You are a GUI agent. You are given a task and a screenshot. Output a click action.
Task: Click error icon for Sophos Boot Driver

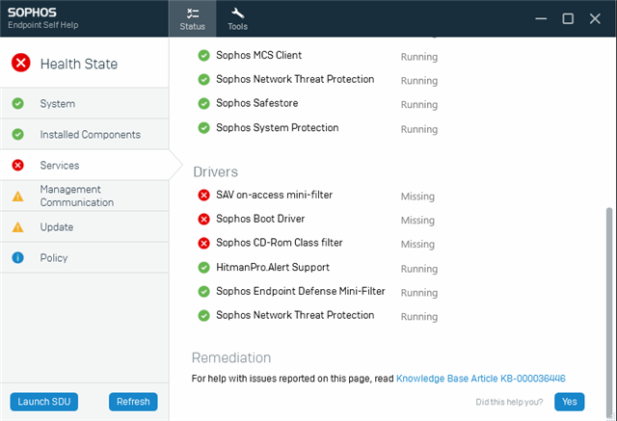[x=203, y=219]
